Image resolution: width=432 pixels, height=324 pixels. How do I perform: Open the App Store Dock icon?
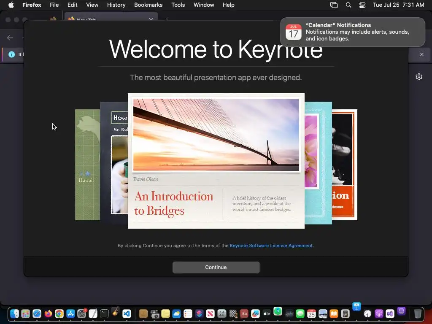(x=70, y=313)
